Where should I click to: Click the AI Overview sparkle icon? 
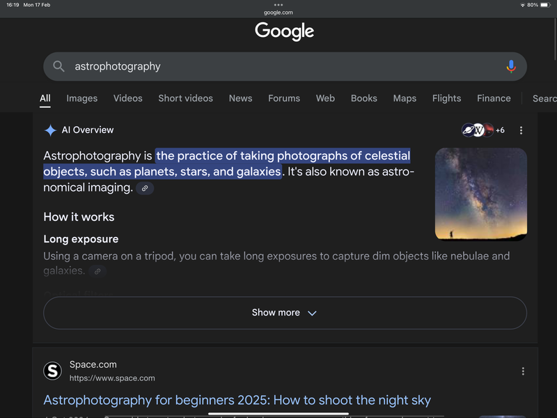tap(50, 130)
